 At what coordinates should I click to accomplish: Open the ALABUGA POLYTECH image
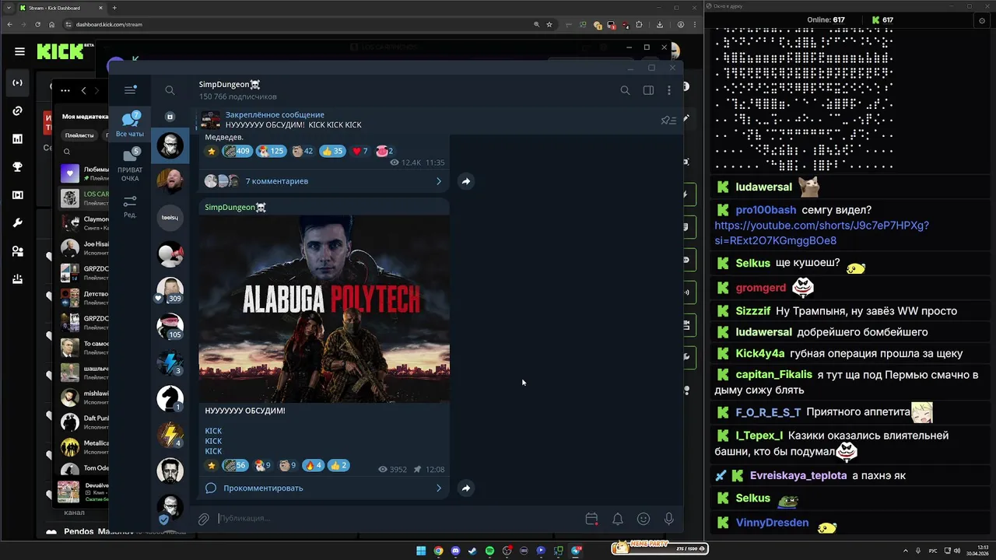pos(324,309)
